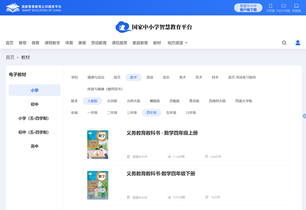
Task: Select the 小学 school stage
Action: [34, 90]
